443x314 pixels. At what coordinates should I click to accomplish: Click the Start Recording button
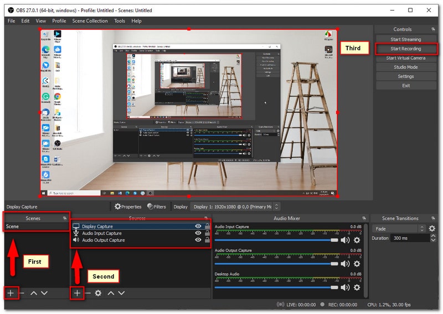tap(406, 49)
